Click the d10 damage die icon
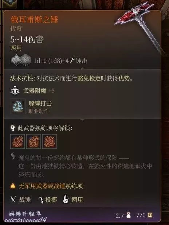Image resolution: width=169 pixels, height=225 pixels. pos(16,60)
